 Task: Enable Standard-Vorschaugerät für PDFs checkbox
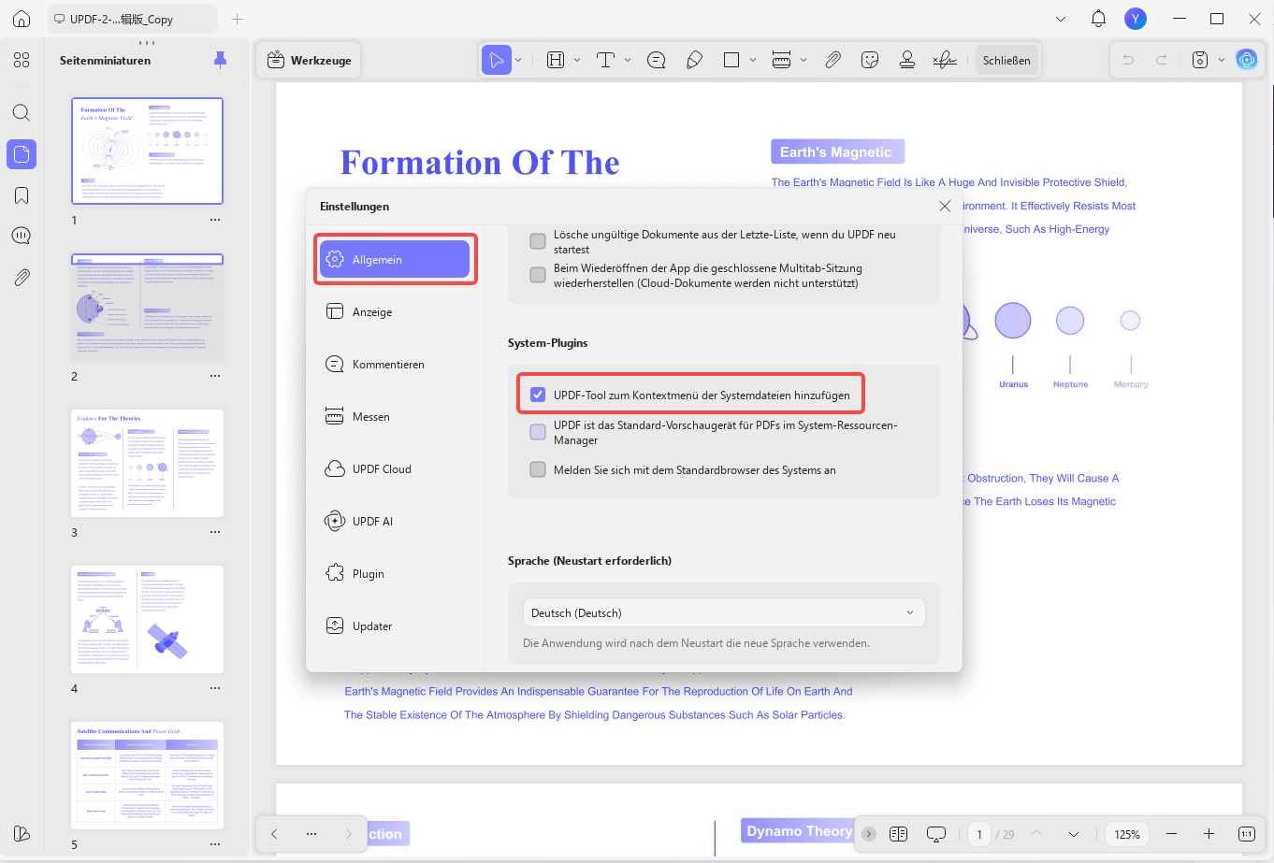pos(538,432)
